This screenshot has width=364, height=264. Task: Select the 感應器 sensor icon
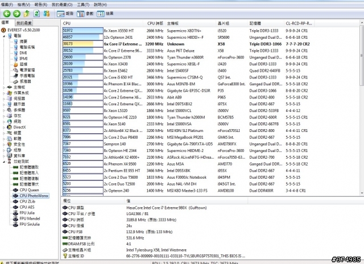15,81
